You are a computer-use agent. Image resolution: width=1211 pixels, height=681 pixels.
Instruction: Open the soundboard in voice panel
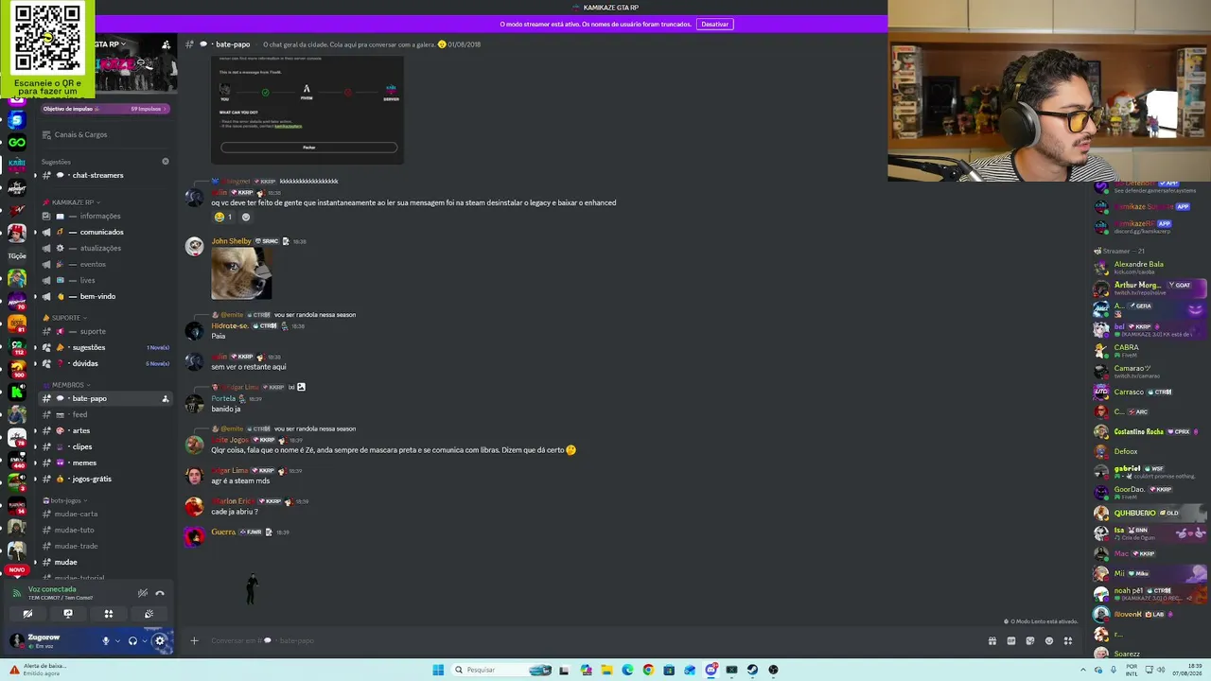[149, 614]
